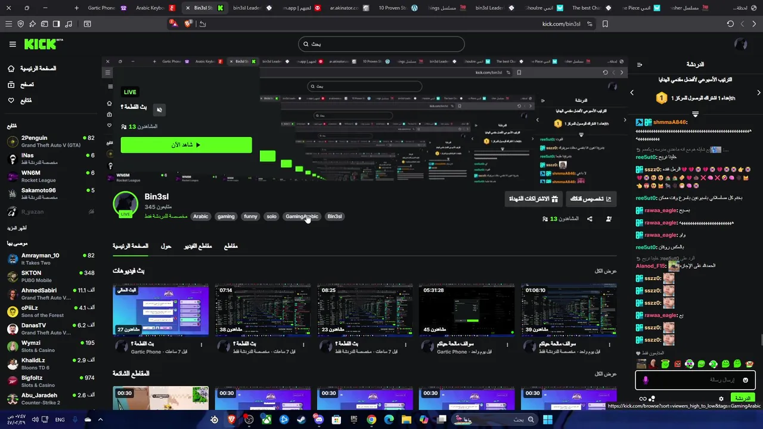Open options menu on 01:06:10 video card
763x429 pixels.
tap(610, 345)
